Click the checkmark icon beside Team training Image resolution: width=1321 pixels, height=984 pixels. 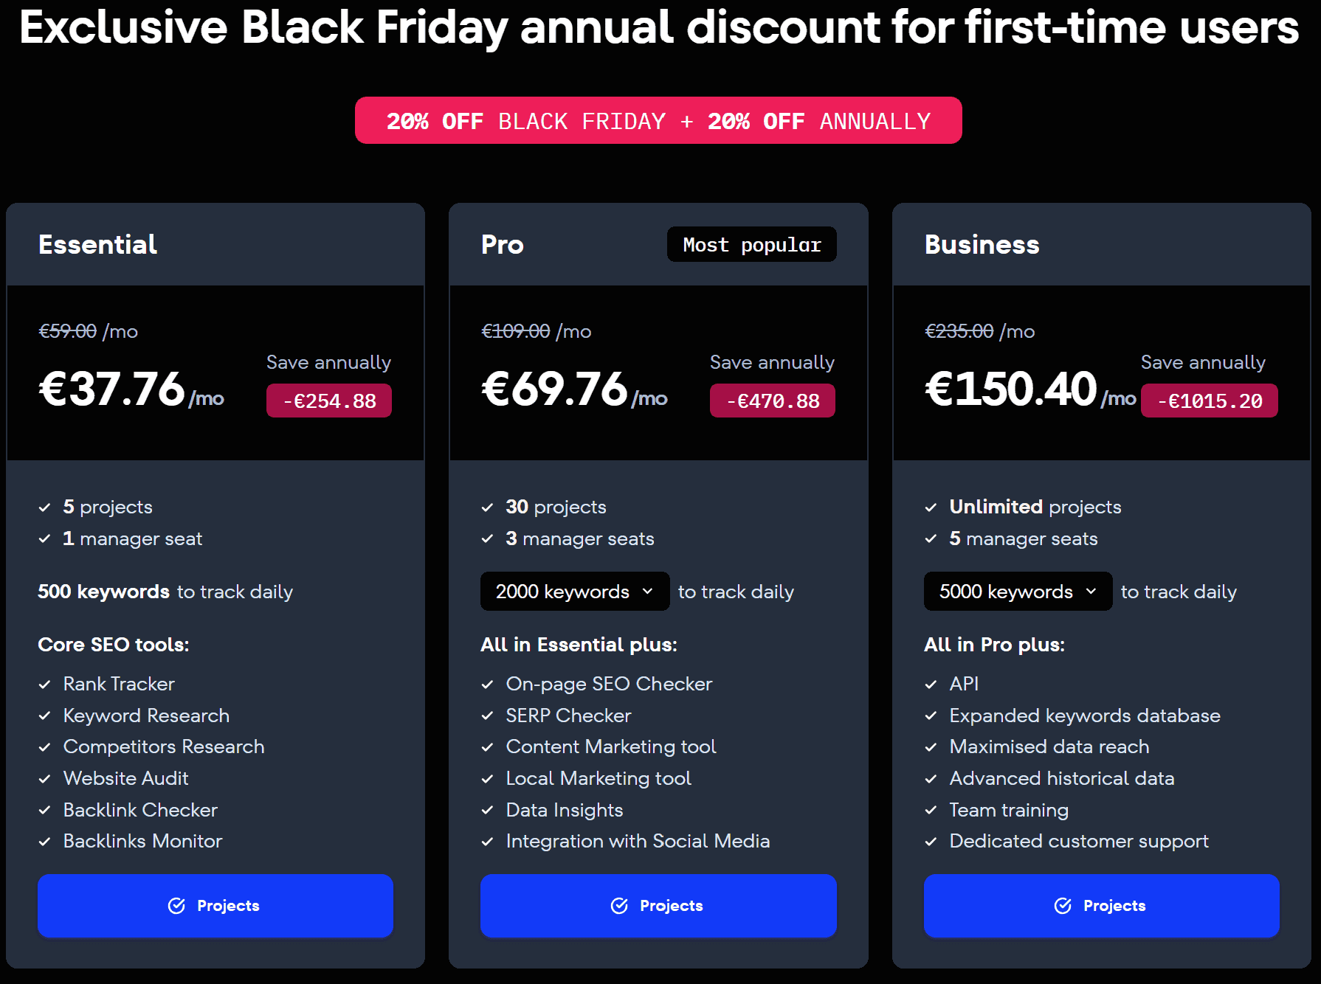[931, 811]
